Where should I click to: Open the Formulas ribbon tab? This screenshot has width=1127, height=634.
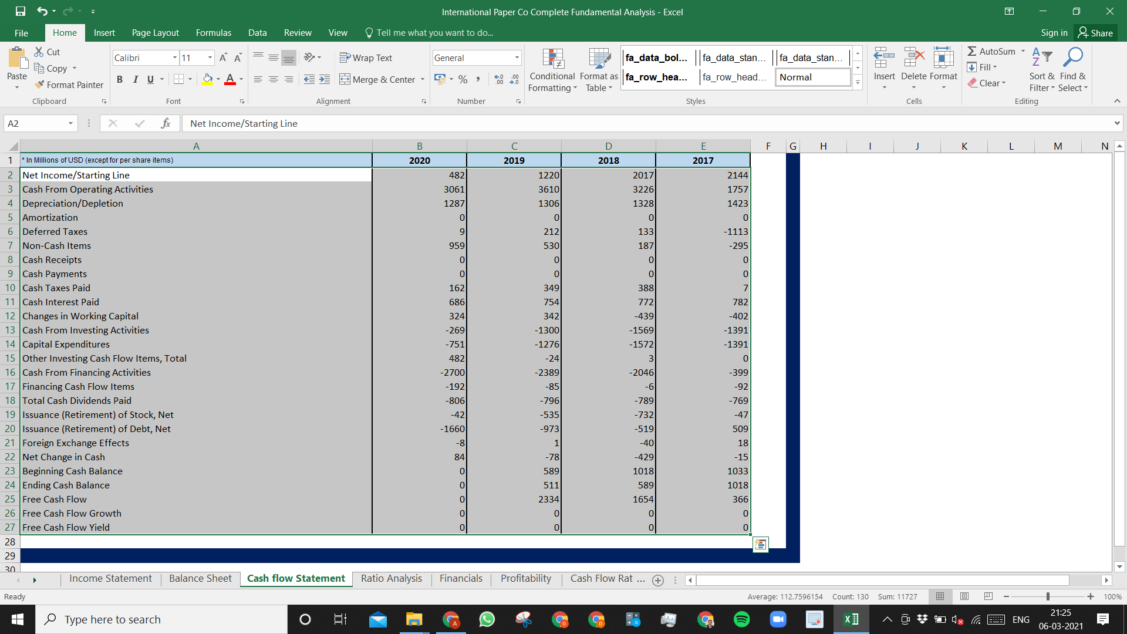click(x=214, y=33)
